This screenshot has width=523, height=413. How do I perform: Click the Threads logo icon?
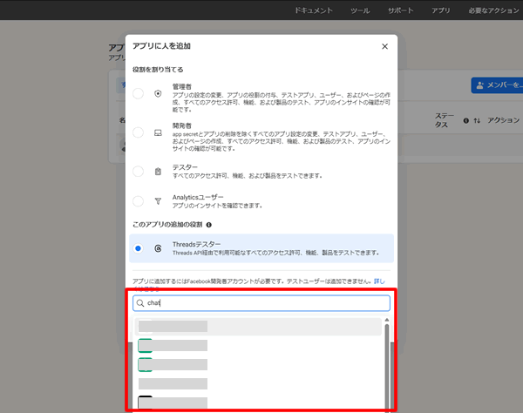click(x=158, y=248)
